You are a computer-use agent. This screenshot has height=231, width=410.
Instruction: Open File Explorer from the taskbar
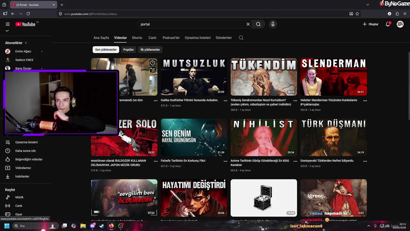[83, 226]
